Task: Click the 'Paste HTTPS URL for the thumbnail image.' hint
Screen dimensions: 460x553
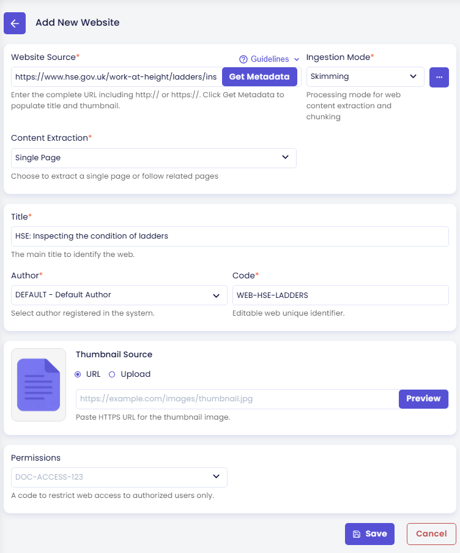Action: 153,417
